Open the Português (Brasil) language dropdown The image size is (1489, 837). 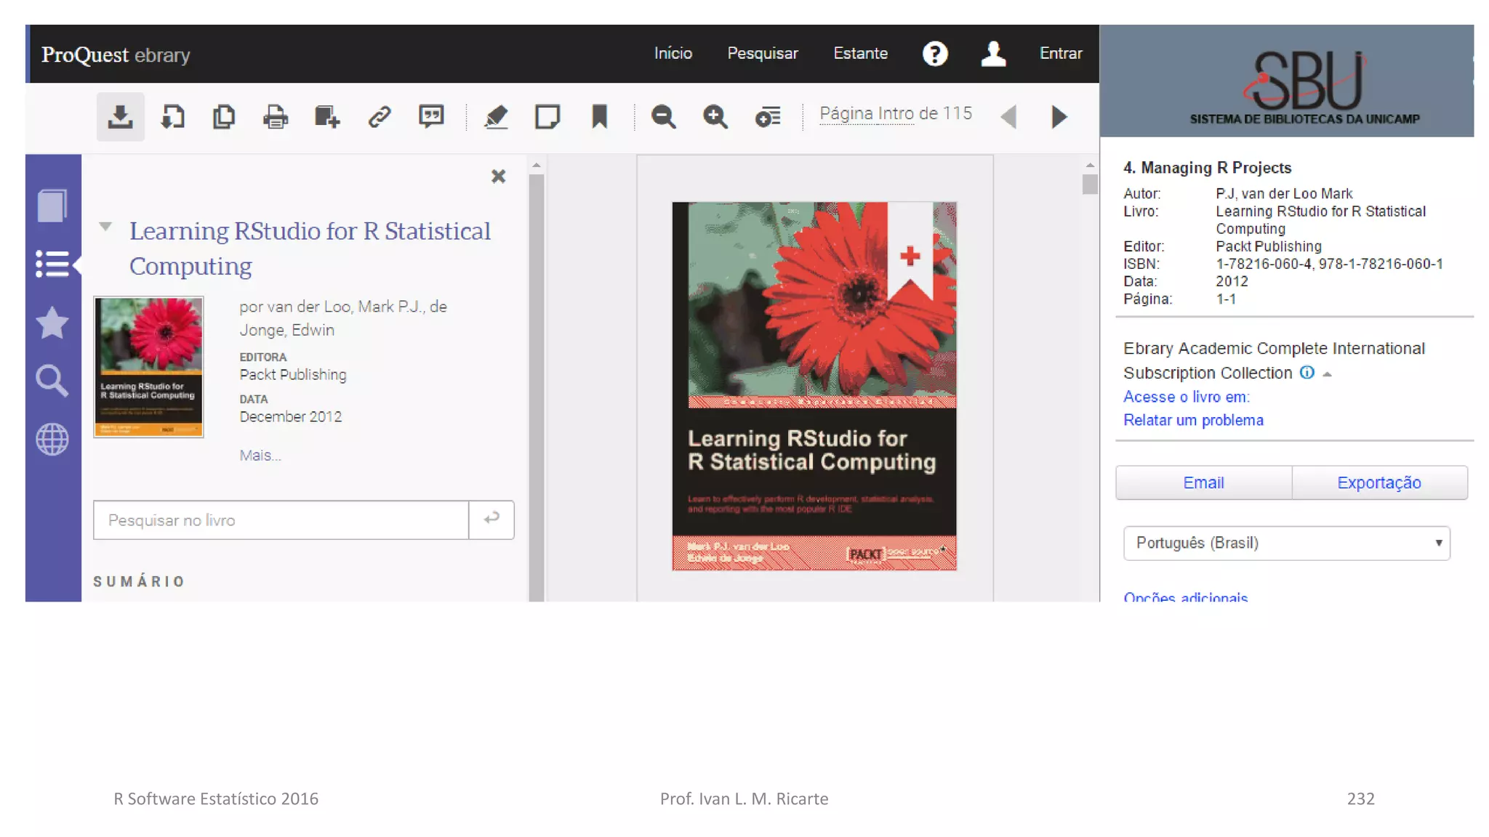[1286, 543]
